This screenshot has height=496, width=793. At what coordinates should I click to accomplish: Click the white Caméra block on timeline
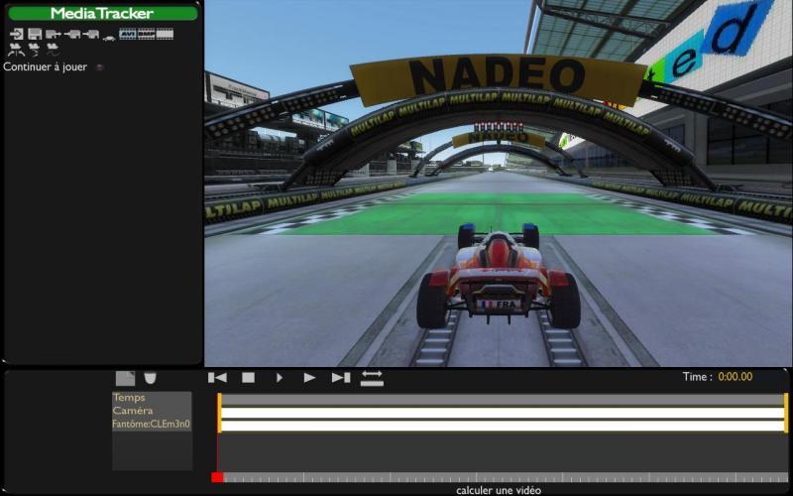point(503,413)
